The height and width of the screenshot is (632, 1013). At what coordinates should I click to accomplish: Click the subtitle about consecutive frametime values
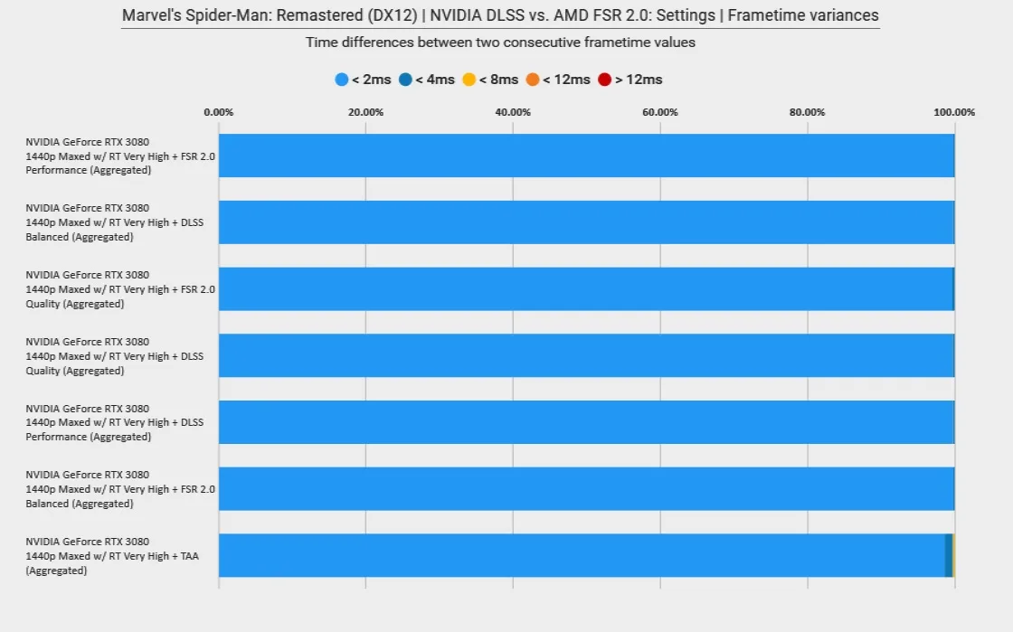[x=500, y=42]
